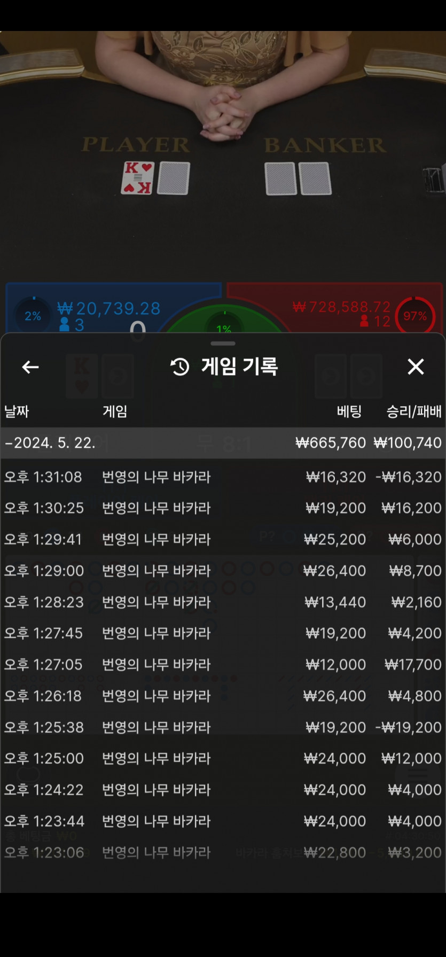
Task: Select the bet amount ₩22,800
Action: pos(335,852)
